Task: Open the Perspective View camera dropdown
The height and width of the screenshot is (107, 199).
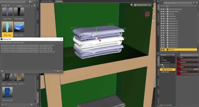Action: click(x=143, y=5)
